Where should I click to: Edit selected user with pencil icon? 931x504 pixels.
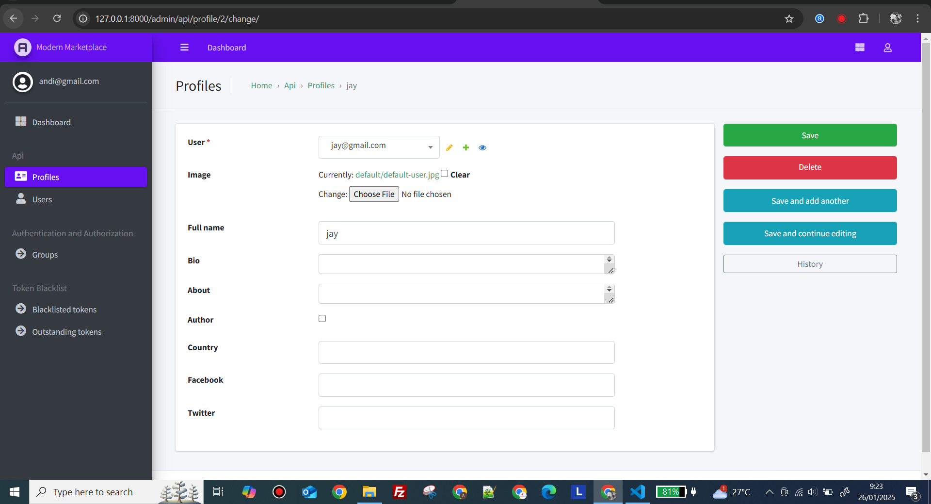[x=449, y=147]
